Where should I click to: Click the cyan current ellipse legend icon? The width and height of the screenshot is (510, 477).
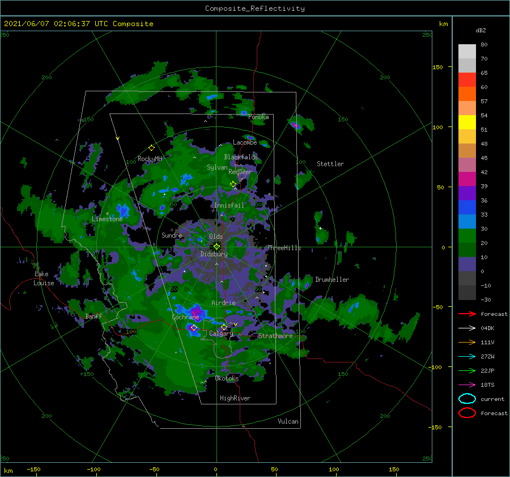point(467,399)
